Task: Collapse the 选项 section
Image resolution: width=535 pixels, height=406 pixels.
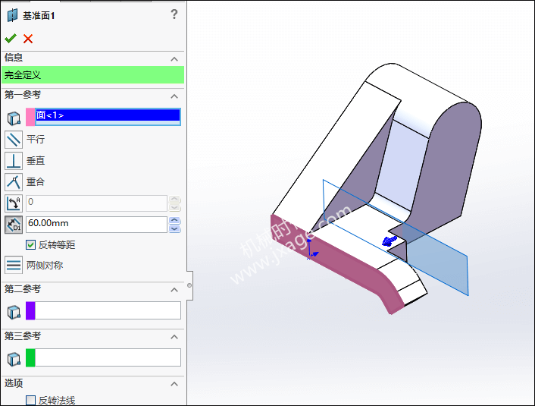Action: 174,384
